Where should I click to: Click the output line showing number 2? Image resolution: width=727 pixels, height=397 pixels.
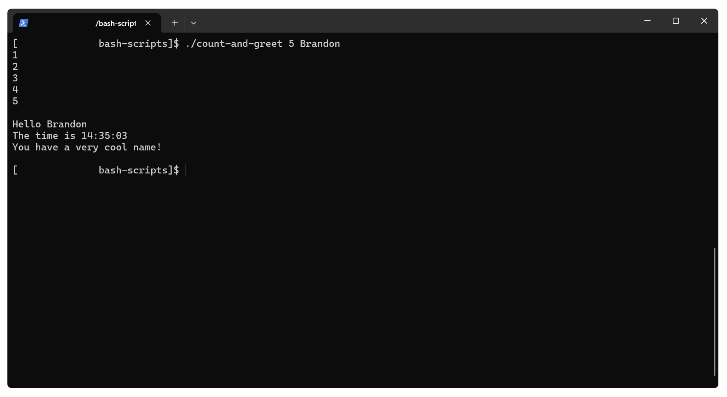tap(15, 67)
